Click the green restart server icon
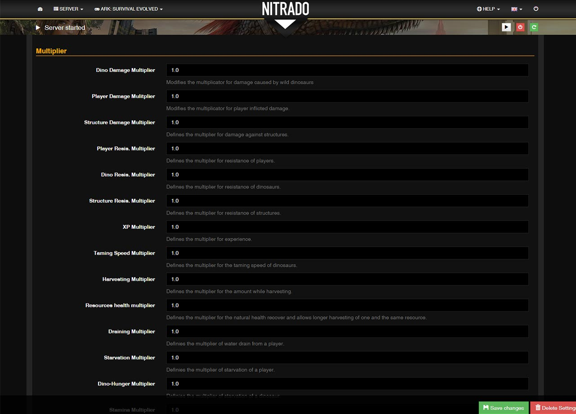 pos(534,27)
